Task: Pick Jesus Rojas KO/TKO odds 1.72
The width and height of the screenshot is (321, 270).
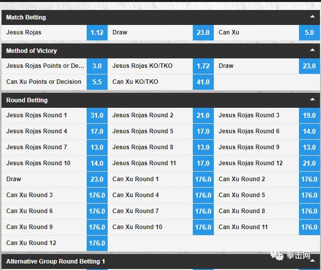Action: click(x=203, y=66)
